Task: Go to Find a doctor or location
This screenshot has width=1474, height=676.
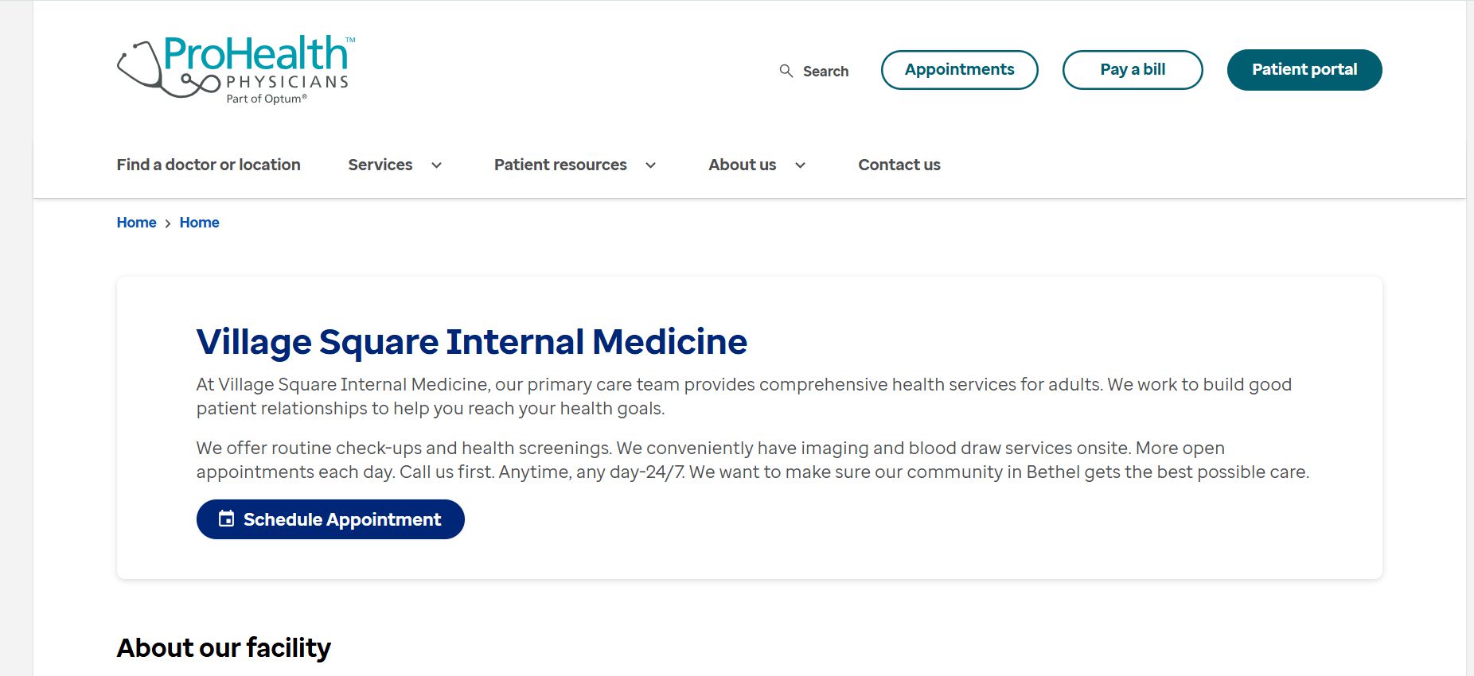Action: (x=209, y=165)
